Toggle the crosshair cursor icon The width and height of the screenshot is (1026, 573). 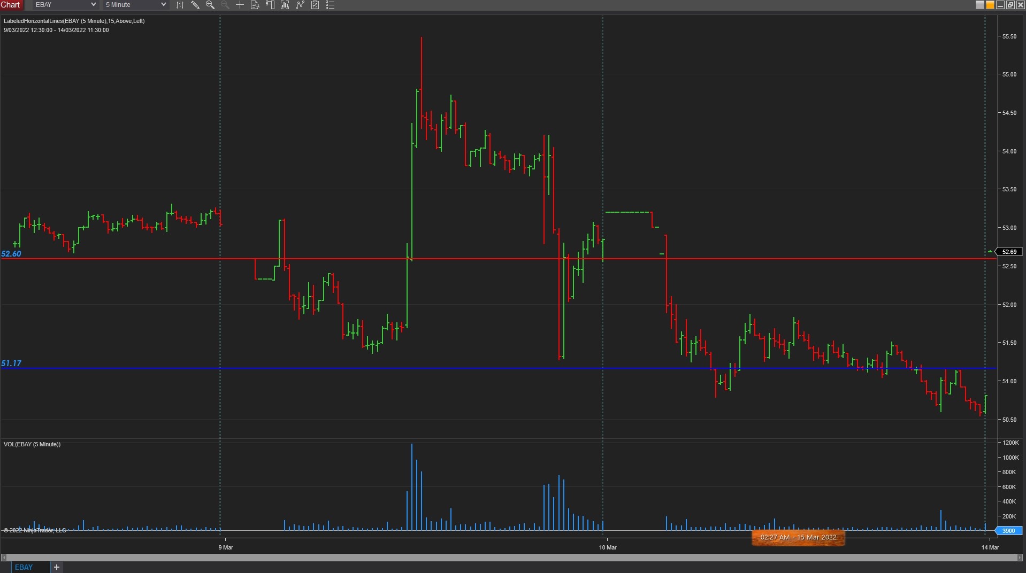pos(240,5)
